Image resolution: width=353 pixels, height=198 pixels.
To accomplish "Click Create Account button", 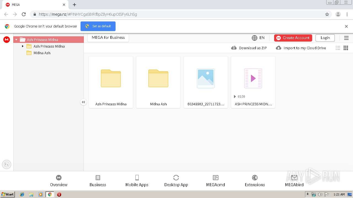I will click(293, 38).
